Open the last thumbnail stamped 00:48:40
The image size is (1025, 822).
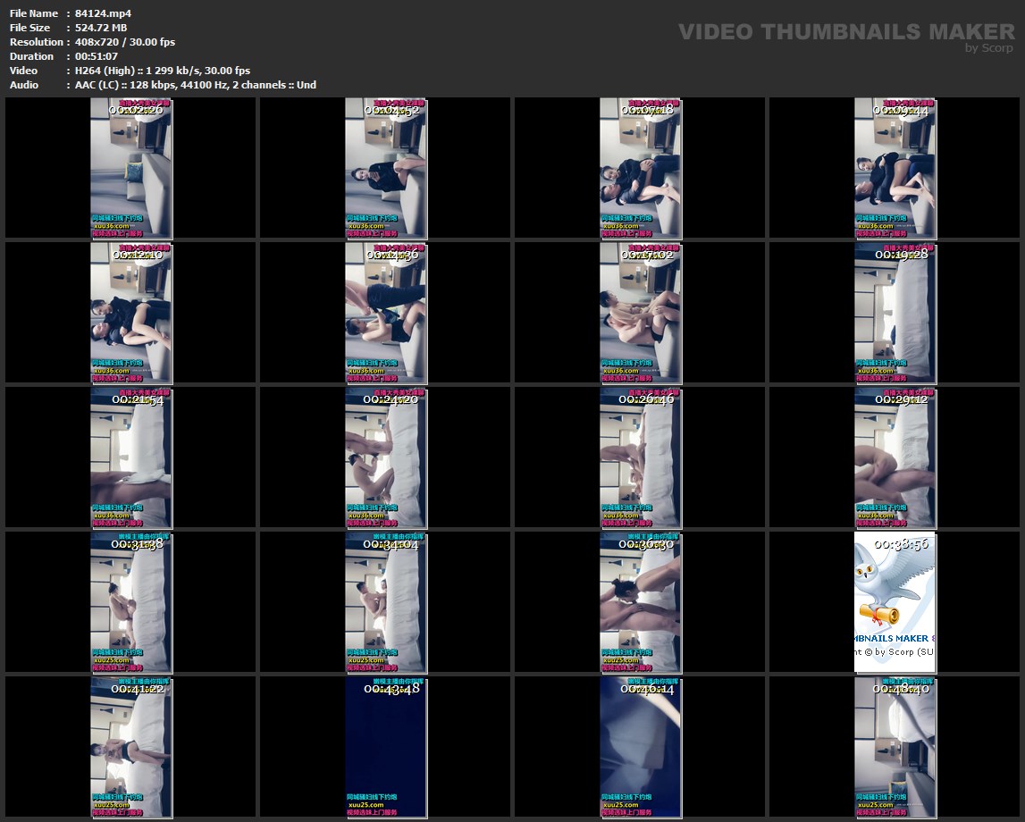895,748
